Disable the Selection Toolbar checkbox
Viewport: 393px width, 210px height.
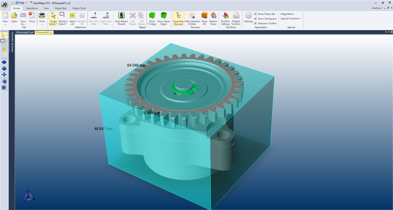click(x=255, y=23)
